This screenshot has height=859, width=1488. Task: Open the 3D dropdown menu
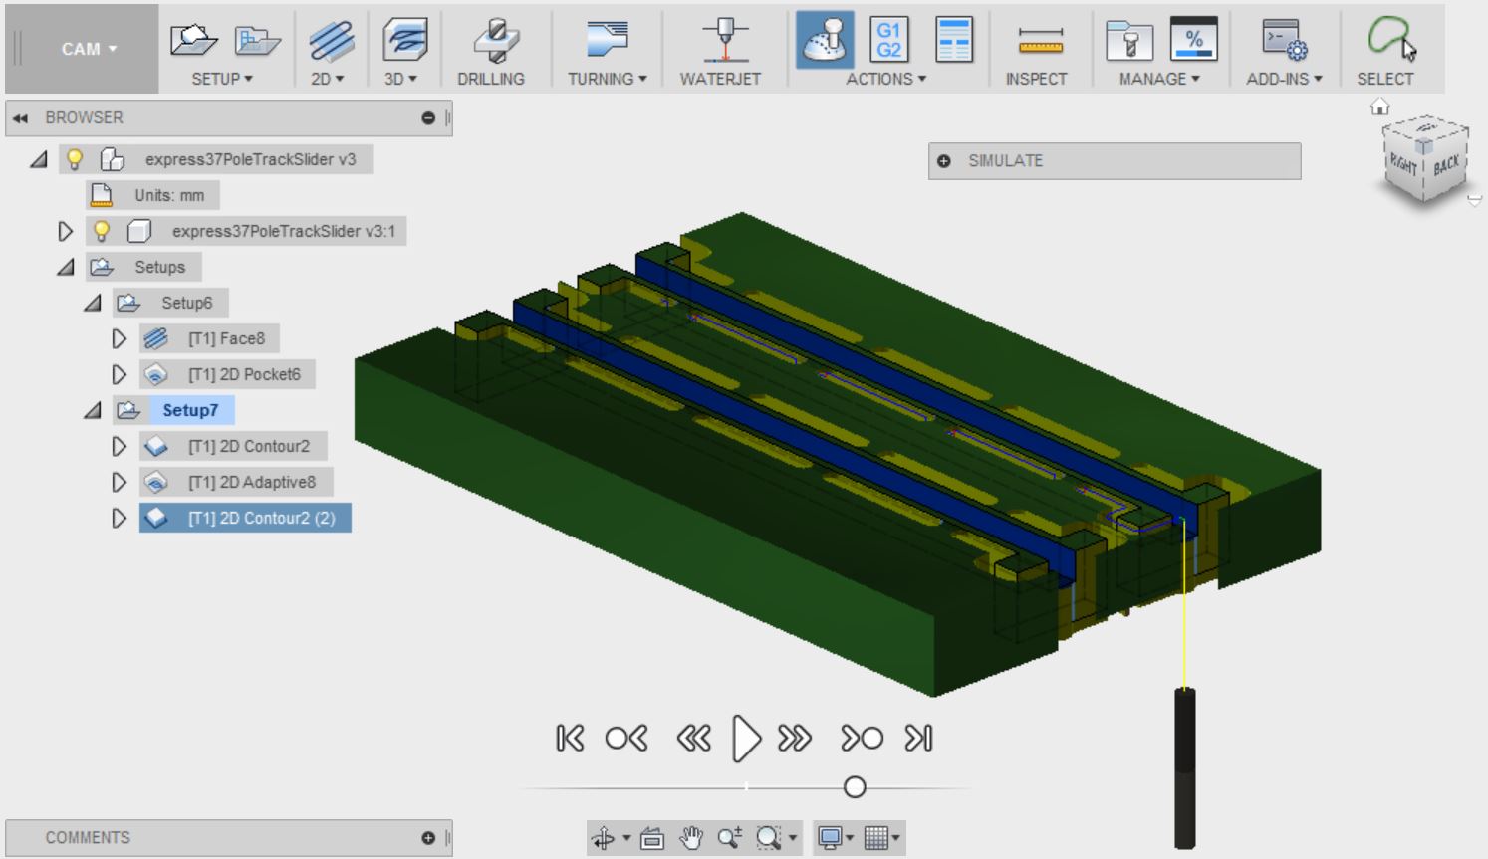click(x=400, y=79)
